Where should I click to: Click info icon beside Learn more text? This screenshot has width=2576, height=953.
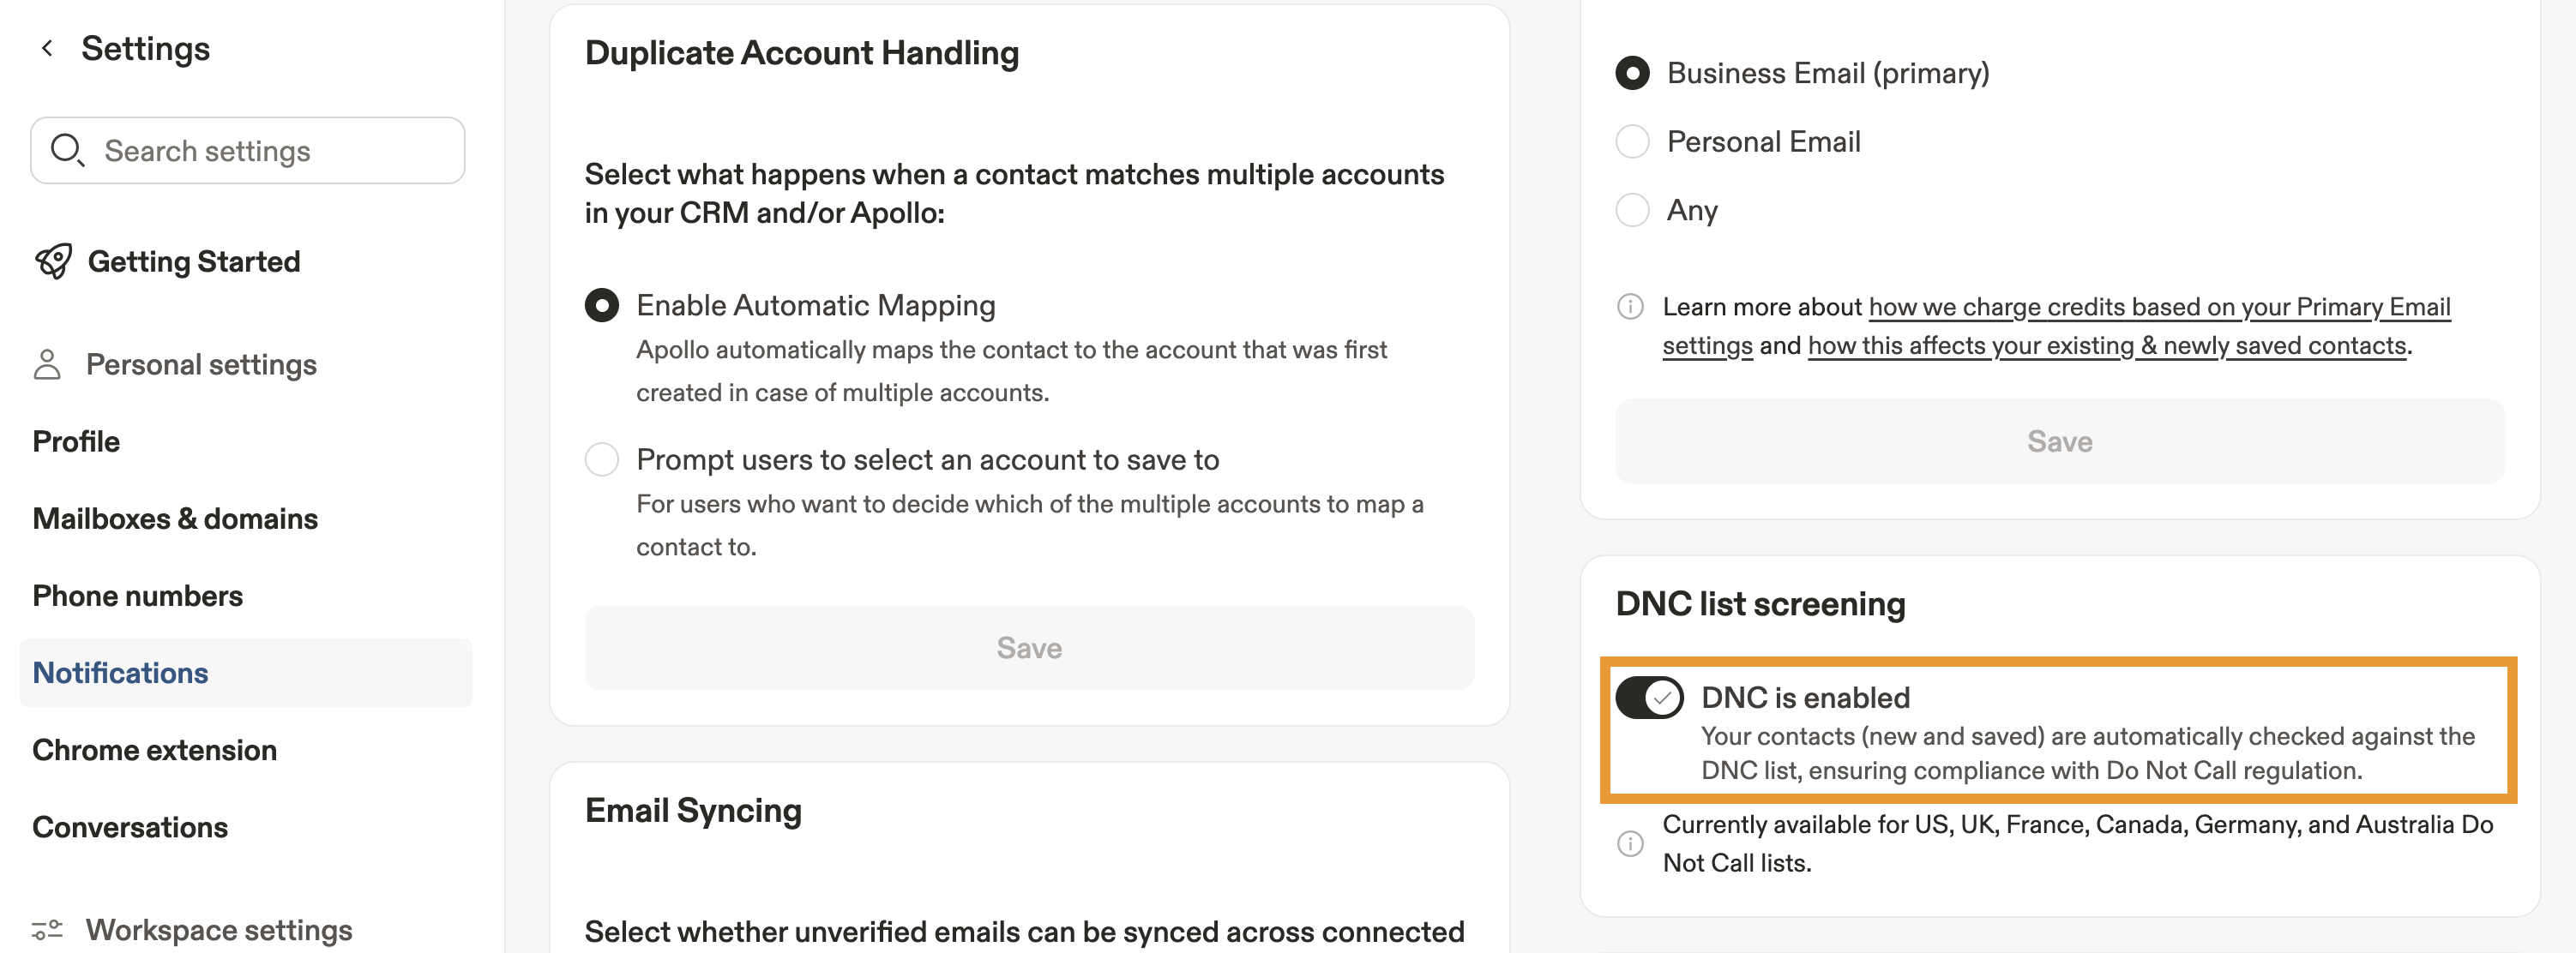tap(1630, 307)
